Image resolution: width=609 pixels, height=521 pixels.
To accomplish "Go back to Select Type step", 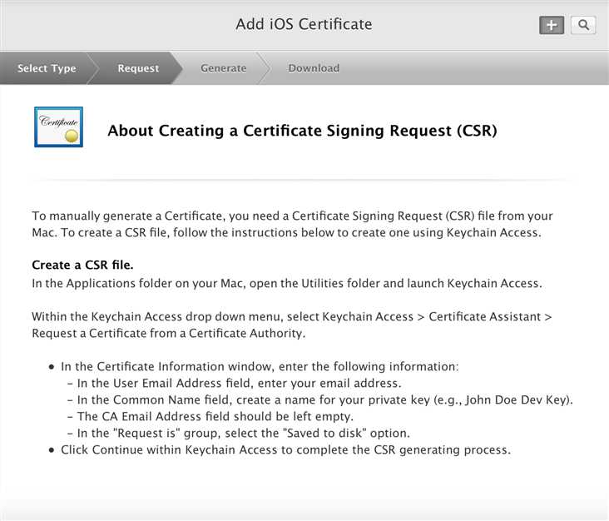I will 47,68.
